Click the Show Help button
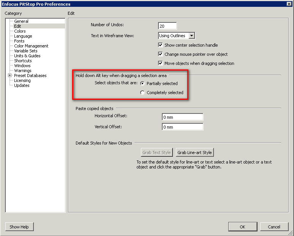This screenshot has width=294, height=236. [19, 227]
